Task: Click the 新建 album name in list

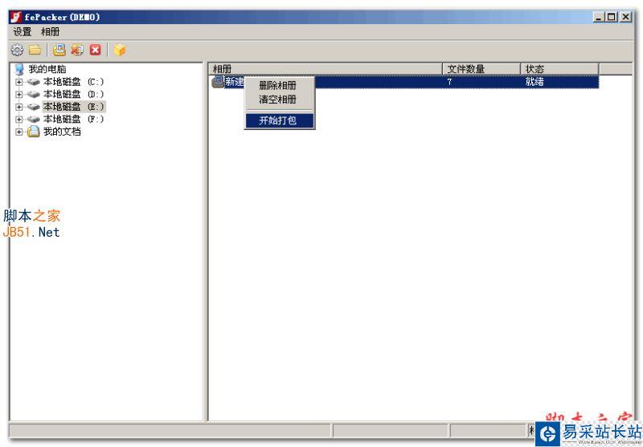Action: coord(235,82)
